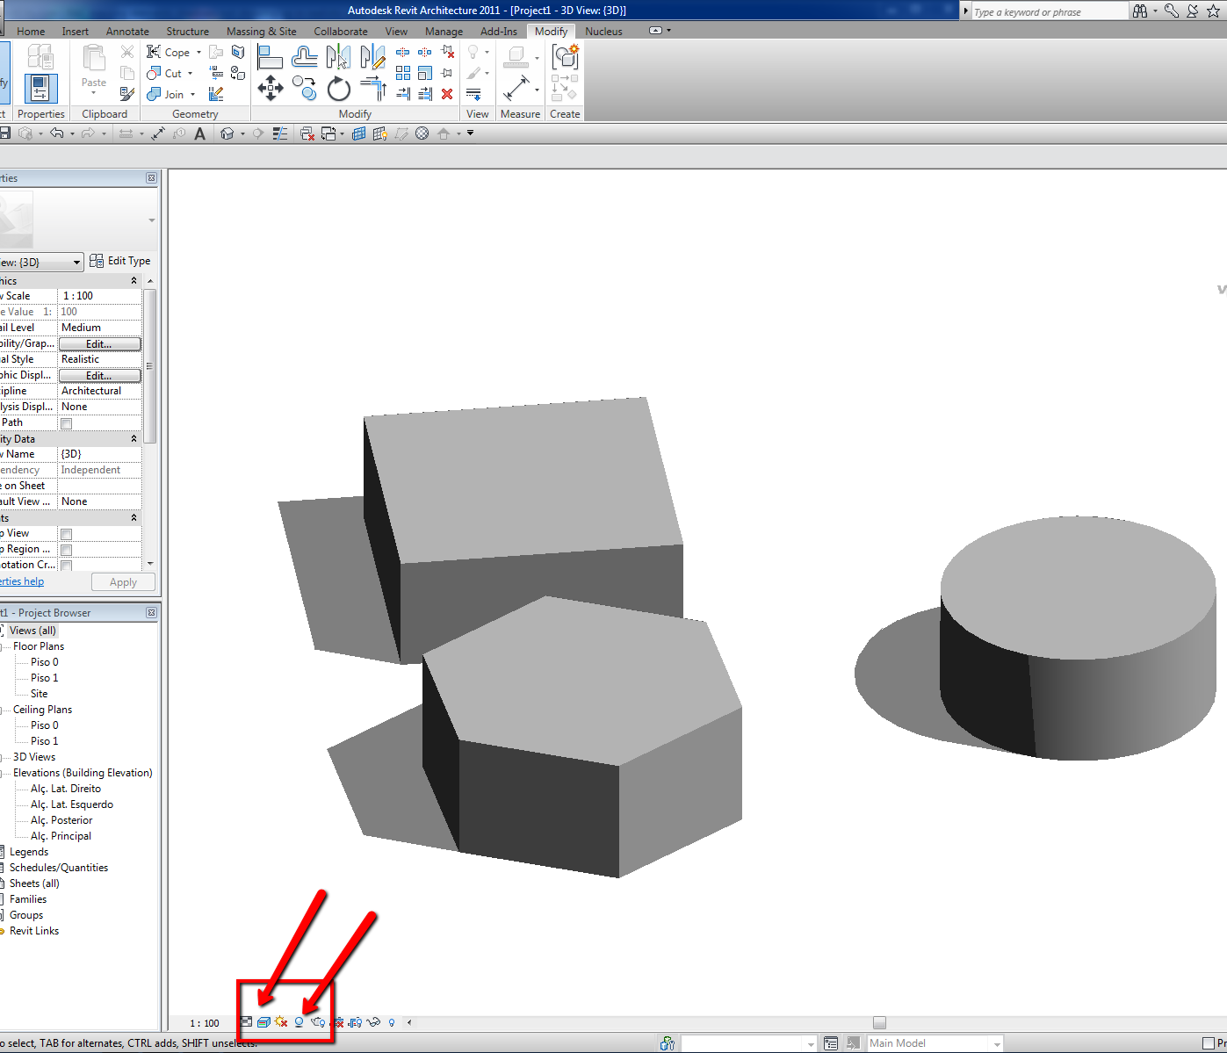The height and width of the screenshot is (1053, 1227).
Task: Click the keyword search input field
Action: (1050, 11)
